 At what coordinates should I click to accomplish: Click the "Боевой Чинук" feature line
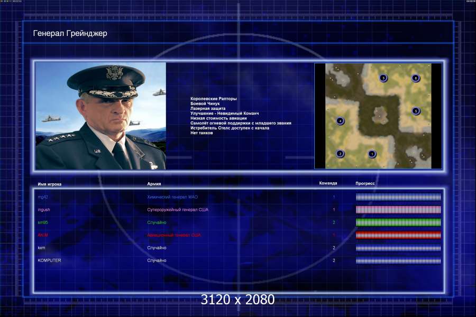pos(205,104)
